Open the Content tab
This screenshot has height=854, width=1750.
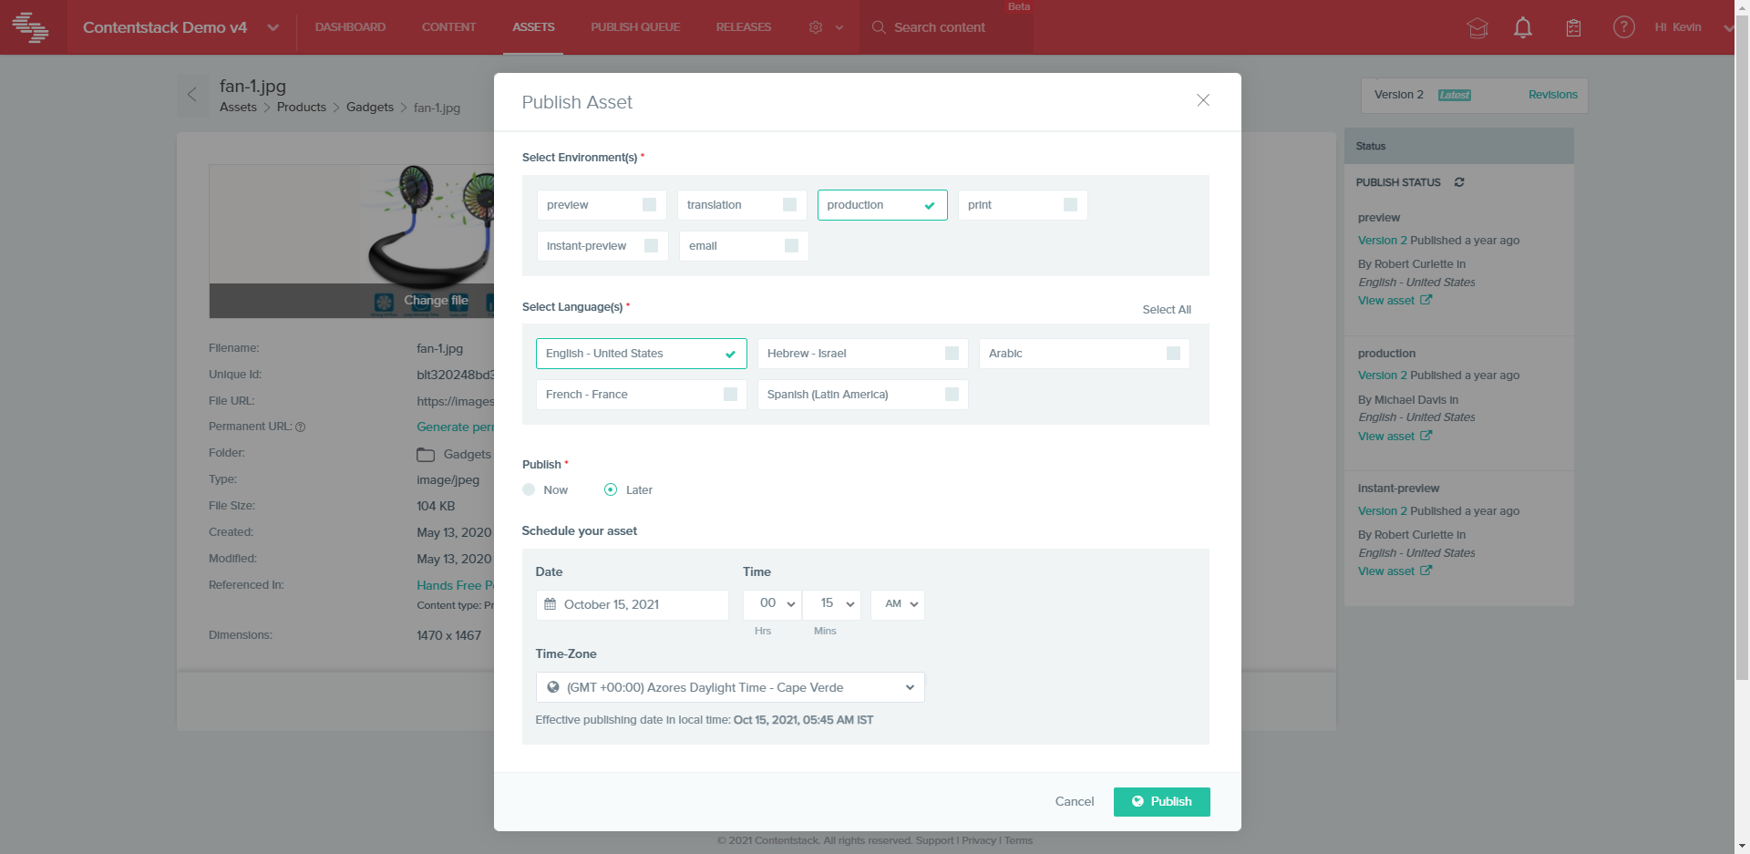tap(448, 27)
